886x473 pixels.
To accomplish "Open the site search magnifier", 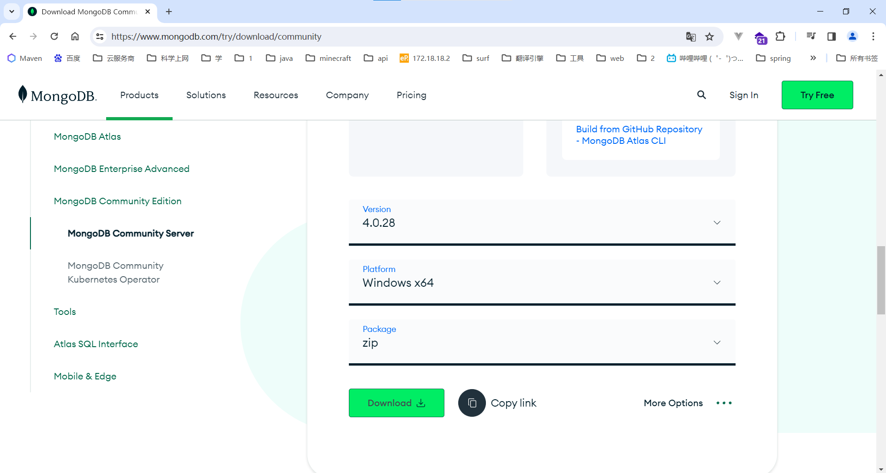I will [701, 95].
